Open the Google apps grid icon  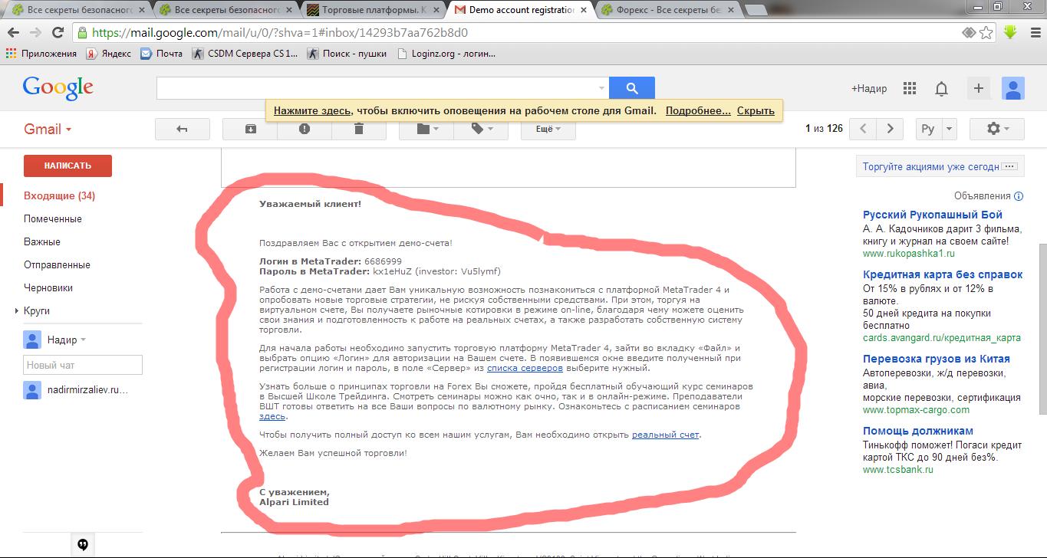(x=910, y=88)
